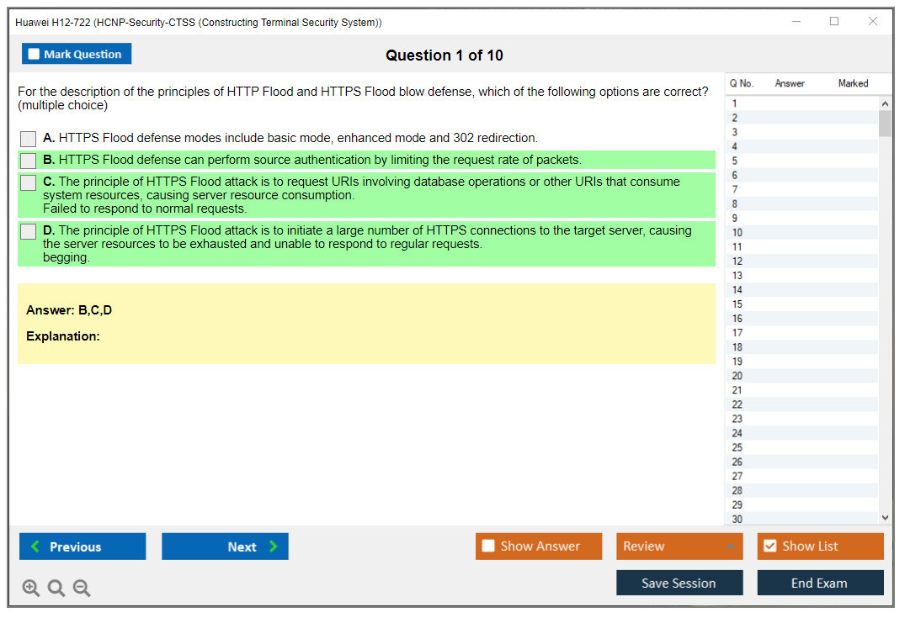
Task: Click the zoom in magnifier icon
Action: 31,589
